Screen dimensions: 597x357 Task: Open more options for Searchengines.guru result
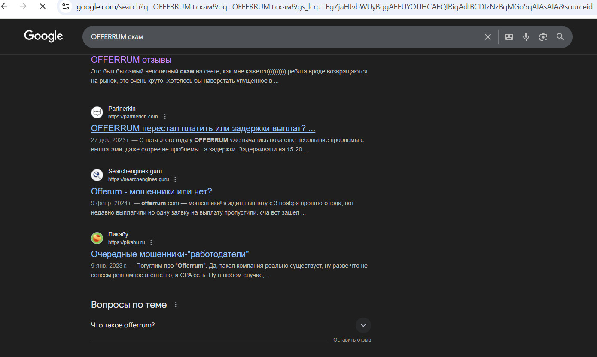[x=175, y=179]
